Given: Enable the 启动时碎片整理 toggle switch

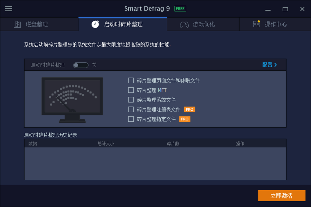Looking at the screenshot, I should tap(81, 65).
